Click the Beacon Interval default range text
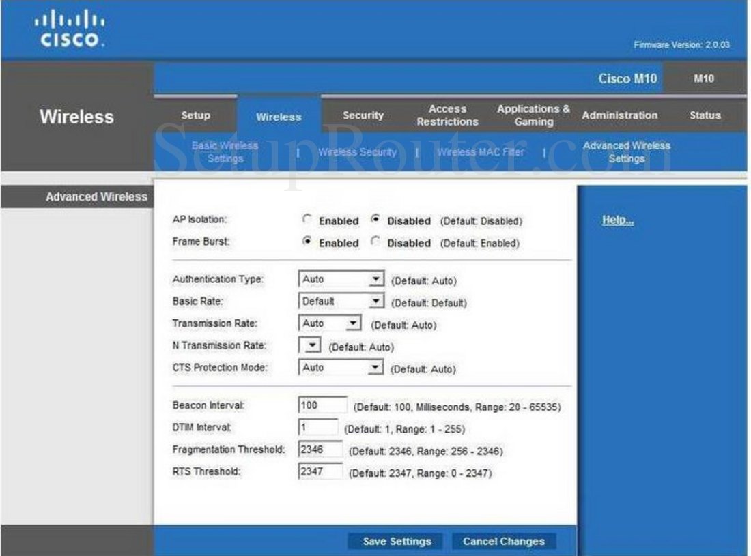The width and height of the screenshot is (751, 556). (457, 407)
